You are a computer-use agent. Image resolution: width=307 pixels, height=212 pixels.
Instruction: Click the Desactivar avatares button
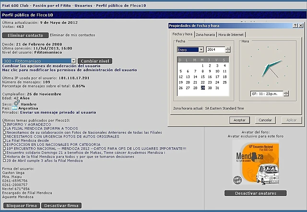point(256,193)
